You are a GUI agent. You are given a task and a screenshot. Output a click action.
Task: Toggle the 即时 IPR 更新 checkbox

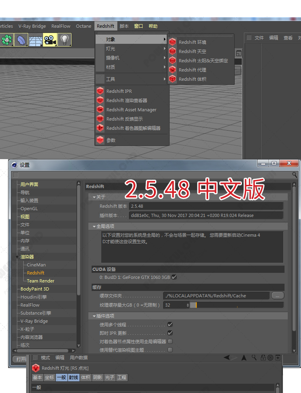coord(170,333)
